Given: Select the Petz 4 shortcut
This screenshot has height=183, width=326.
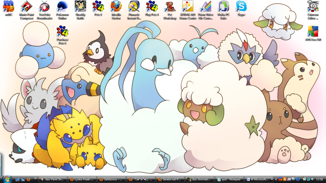Looking at the screenshot, I should [x=98, y=9].
